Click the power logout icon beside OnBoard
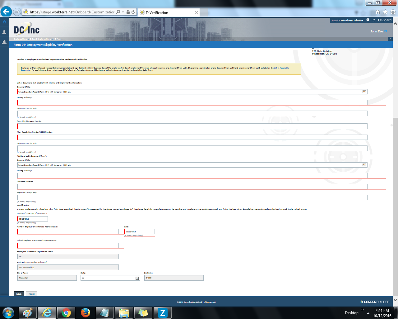This screenshot has height=319, width=398. (x=374, y=20)
